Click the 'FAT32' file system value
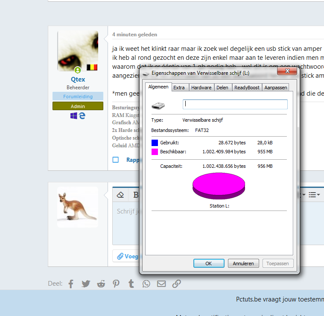This screenshot has height=316, width=324. tap(202, 130)
